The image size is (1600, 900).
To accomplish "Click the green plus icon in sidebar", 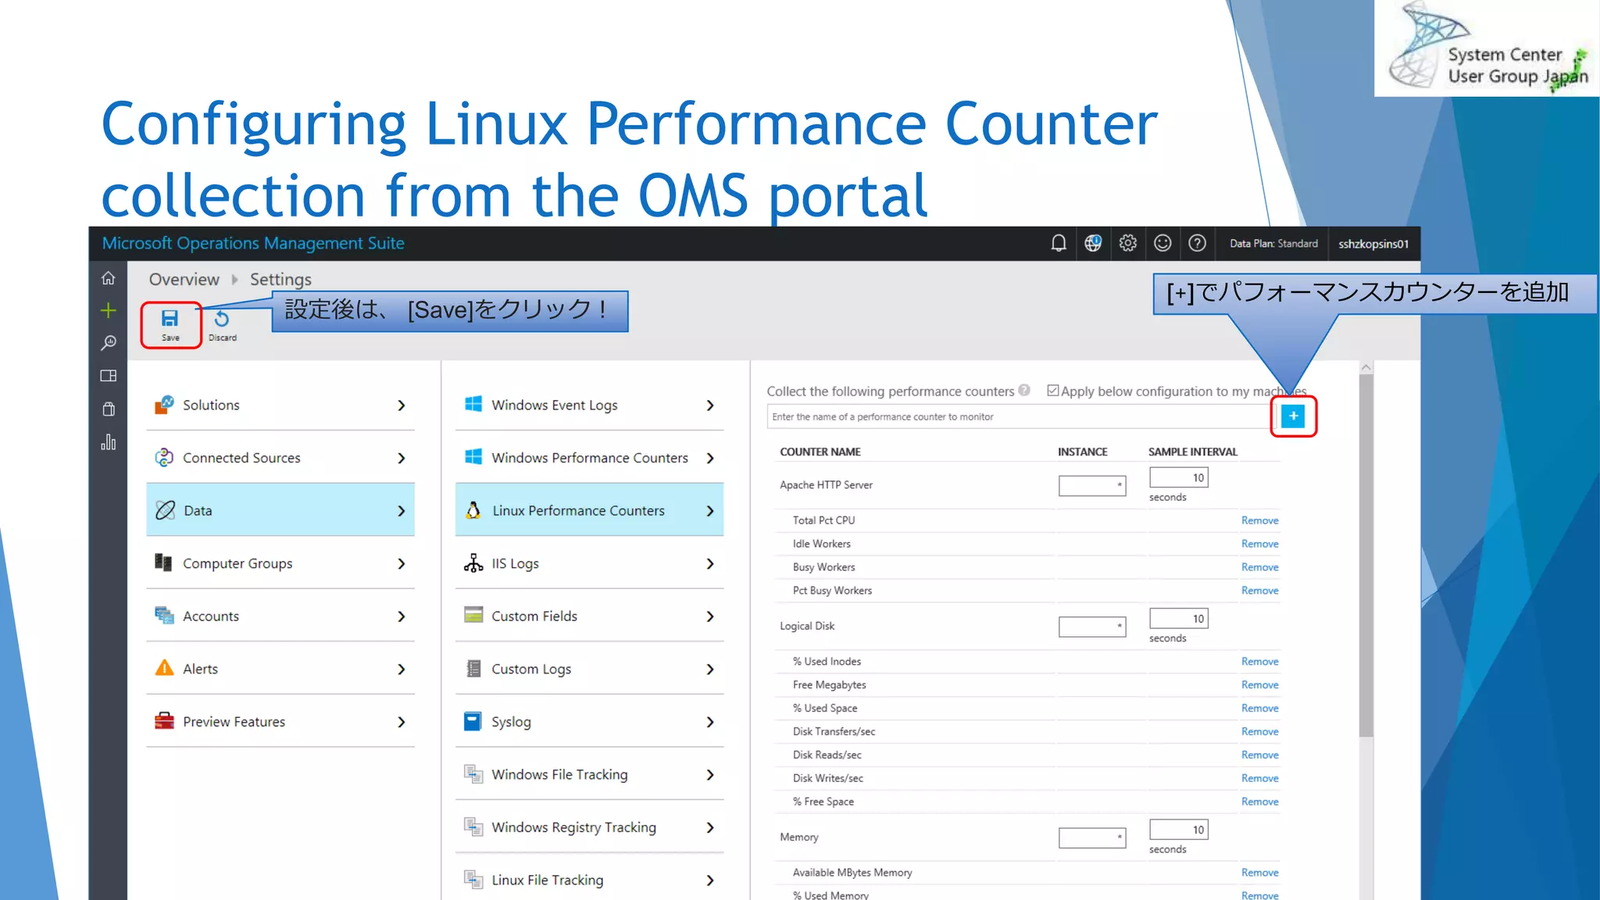I will click(109, 310).
